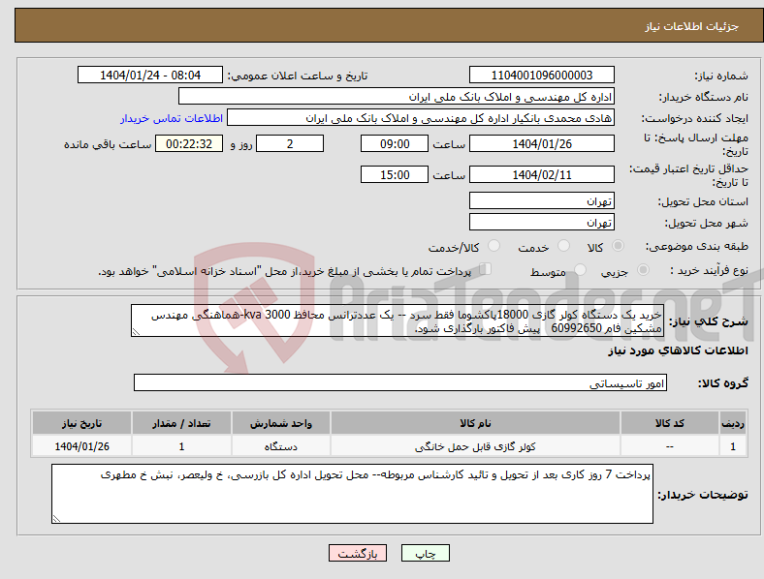Click the request creator name field
The image size is (764, 579).
point(421,118)
